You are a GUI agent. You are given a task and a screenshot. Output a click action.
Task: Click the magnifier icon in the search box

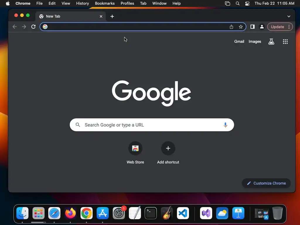[78, 125]
